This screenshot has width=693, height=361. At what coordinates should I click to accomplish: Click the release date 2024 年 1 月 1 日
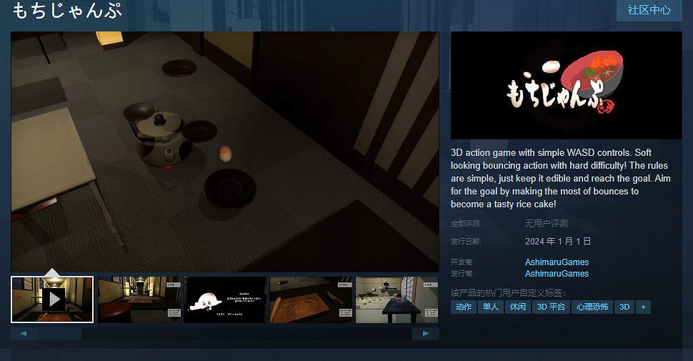point(558,241)
